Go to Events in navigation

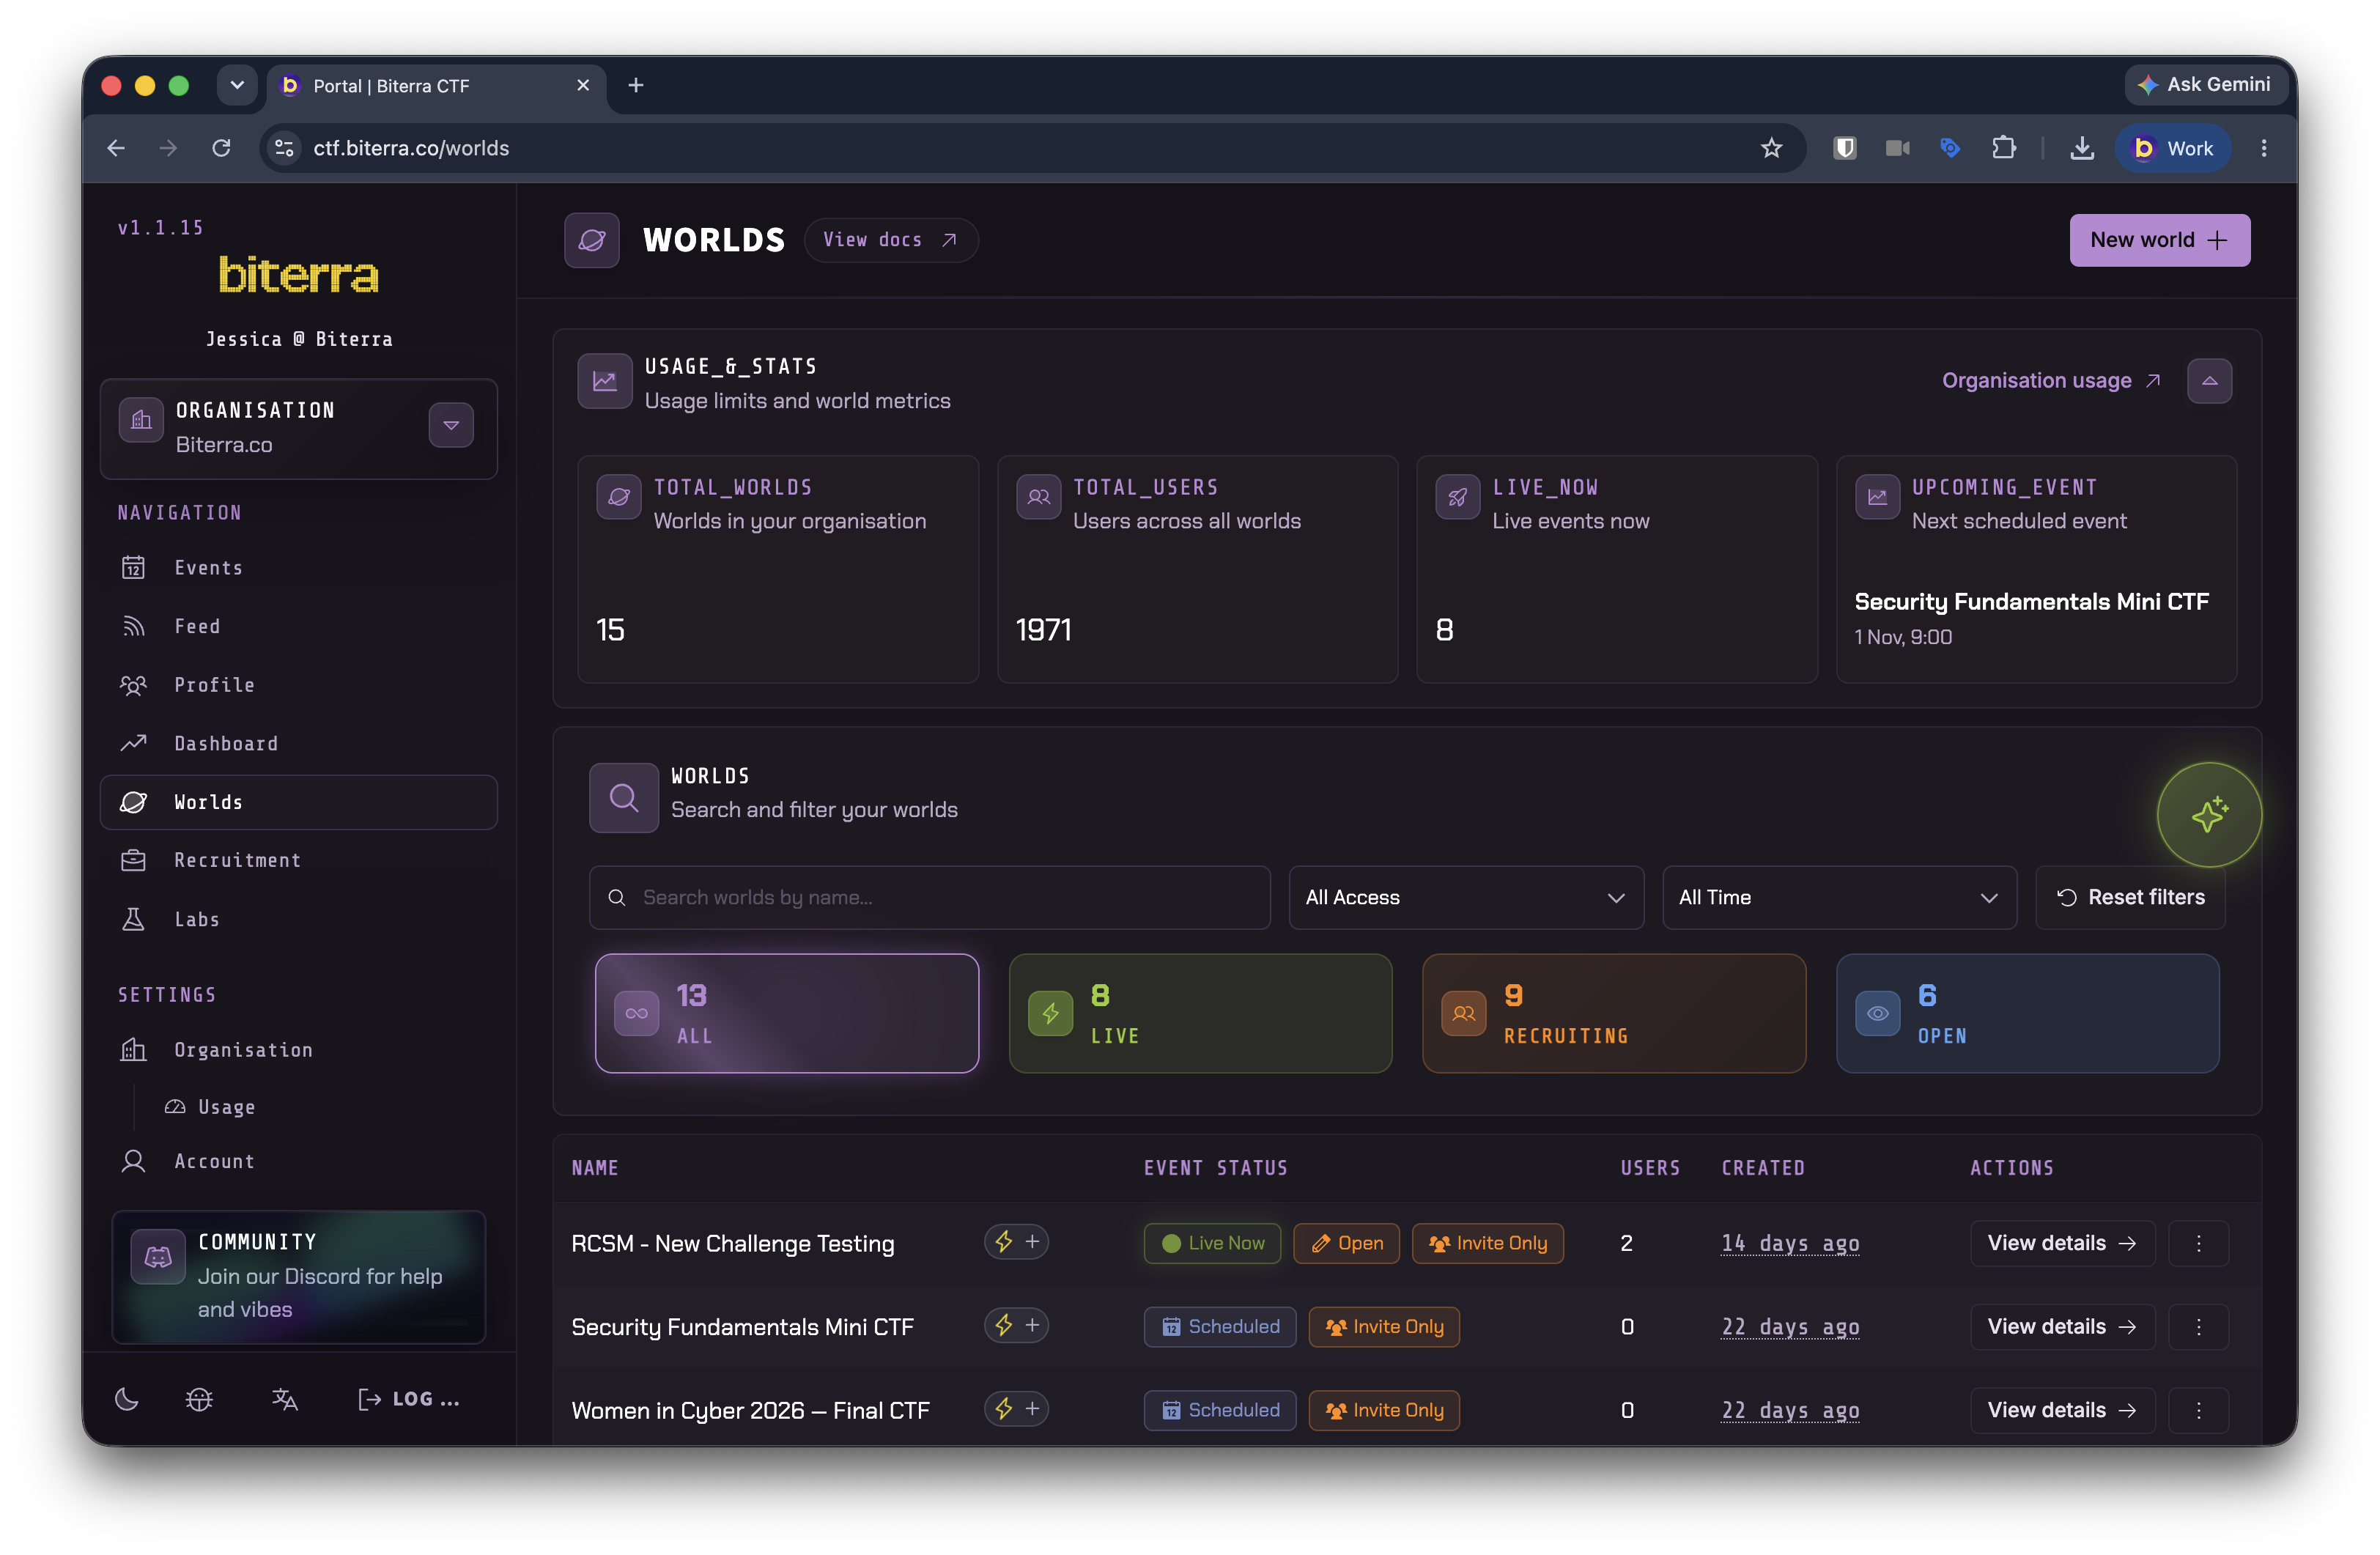click(299, 568)
